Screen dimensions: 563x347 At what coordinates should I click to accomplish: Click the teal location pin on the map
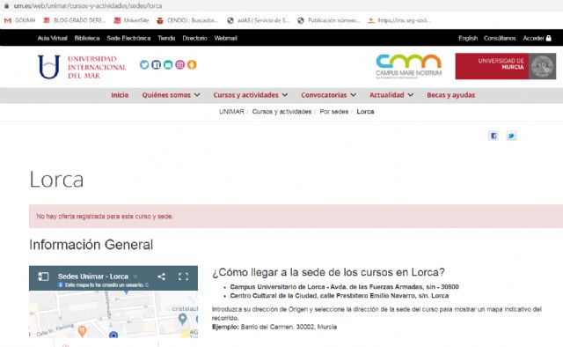click(x=182, y=318)
